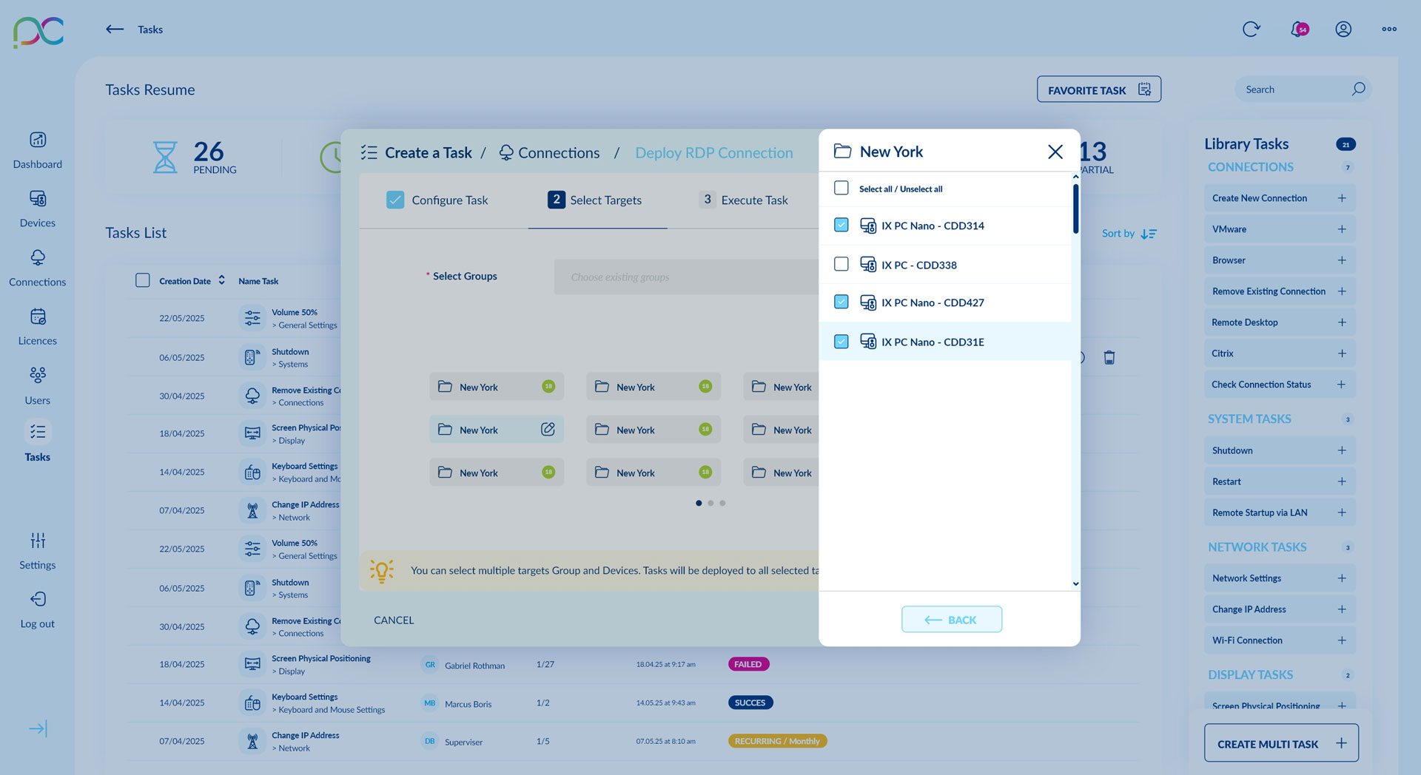
Task: Open the notifications bell
Action: click(x=1298, y=30)
